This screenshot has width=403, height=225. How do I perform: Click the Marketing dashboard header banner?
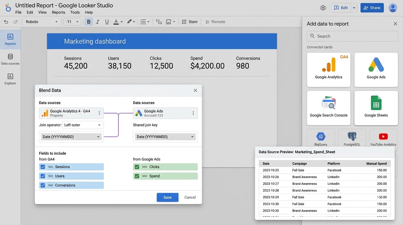(162, 41)
